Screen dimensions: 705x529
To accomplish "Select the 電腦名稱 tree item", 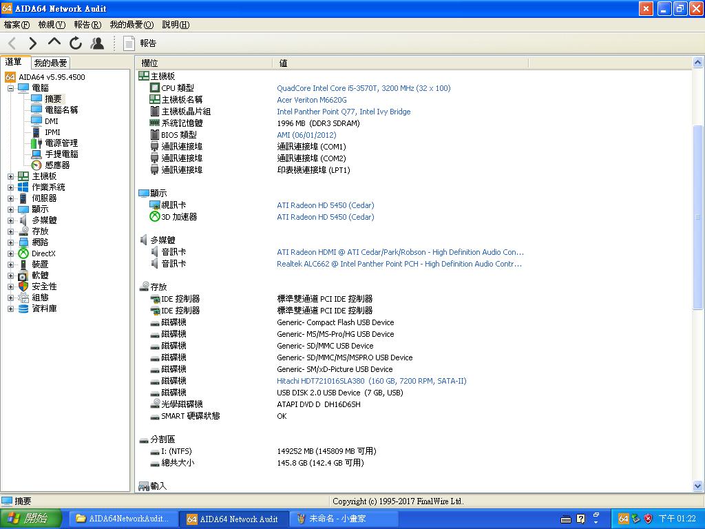I will coord(61,110).
